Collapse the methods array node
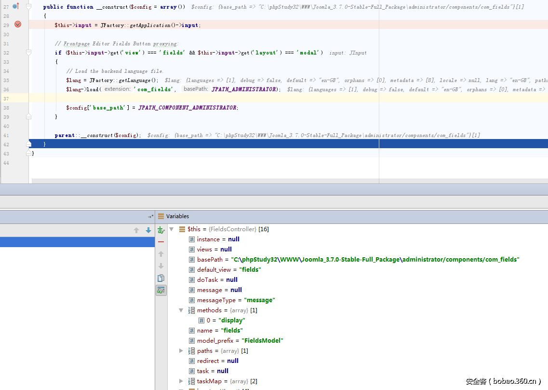Viewport: 548px width, 390px height. tap(181, 310)
